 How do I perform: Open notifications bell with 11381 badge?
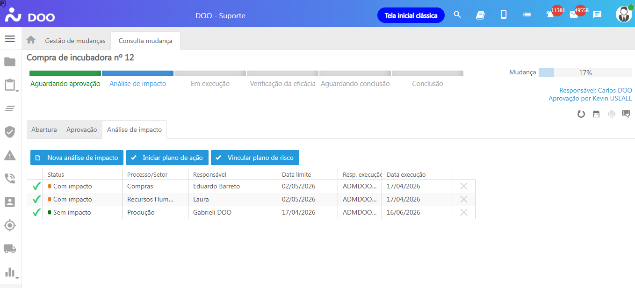pyautogui.click(x=550, y=14)
